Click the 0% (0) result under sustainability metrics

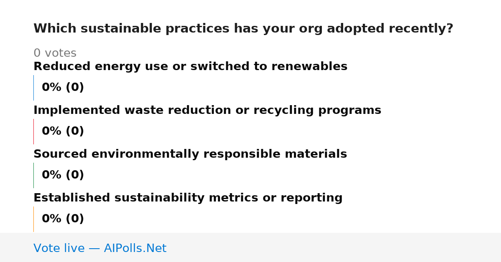tap(63, 219)
